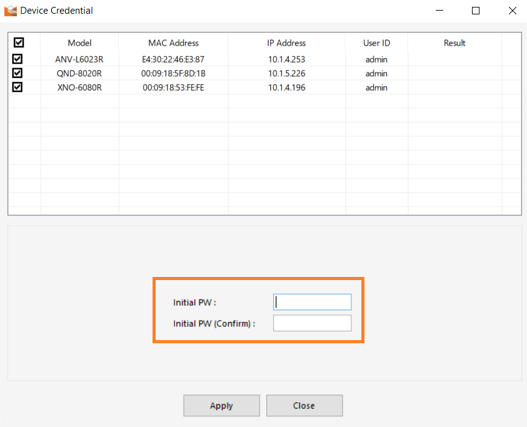Screen dimensions: 527x427
Task: Select the Result column header
Action: [454, 43]
